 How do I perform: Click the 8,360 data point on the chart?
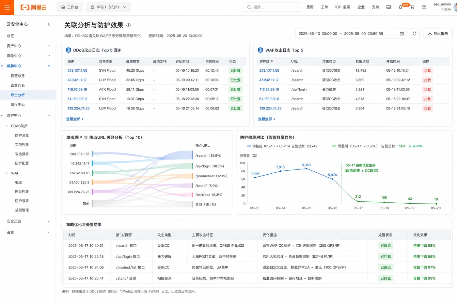pyautogui.click(x=306, y=169)
